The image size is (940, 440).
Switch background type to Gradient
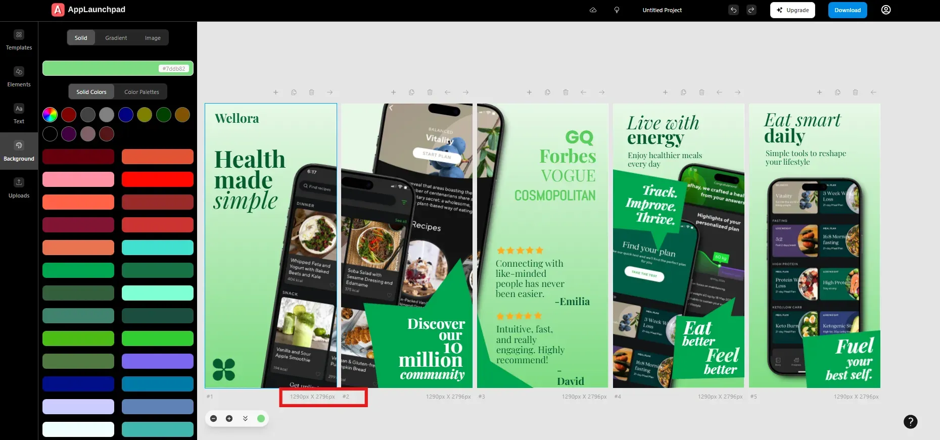[x=116, y=38]
